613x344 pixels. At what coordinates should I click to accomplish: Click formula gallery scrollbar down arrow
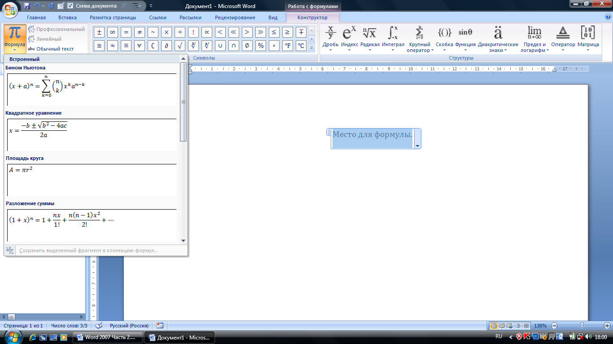point(183,241)
